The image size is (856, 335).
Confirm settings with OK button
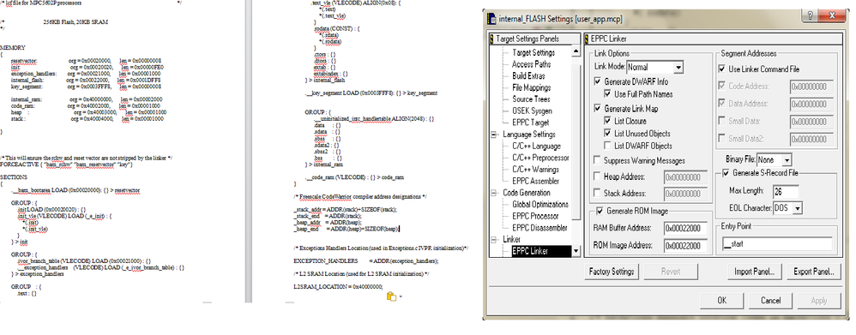click(721, 300)
